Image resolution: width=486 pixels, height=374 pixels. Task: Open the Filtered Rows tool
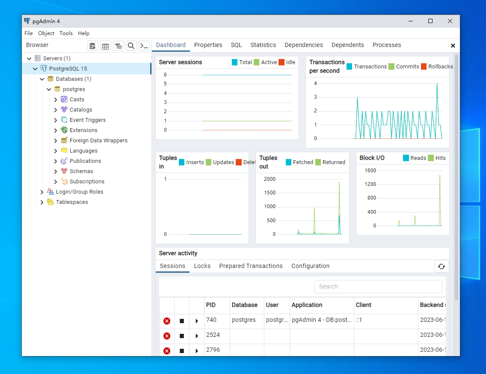(x=119, y=46)
